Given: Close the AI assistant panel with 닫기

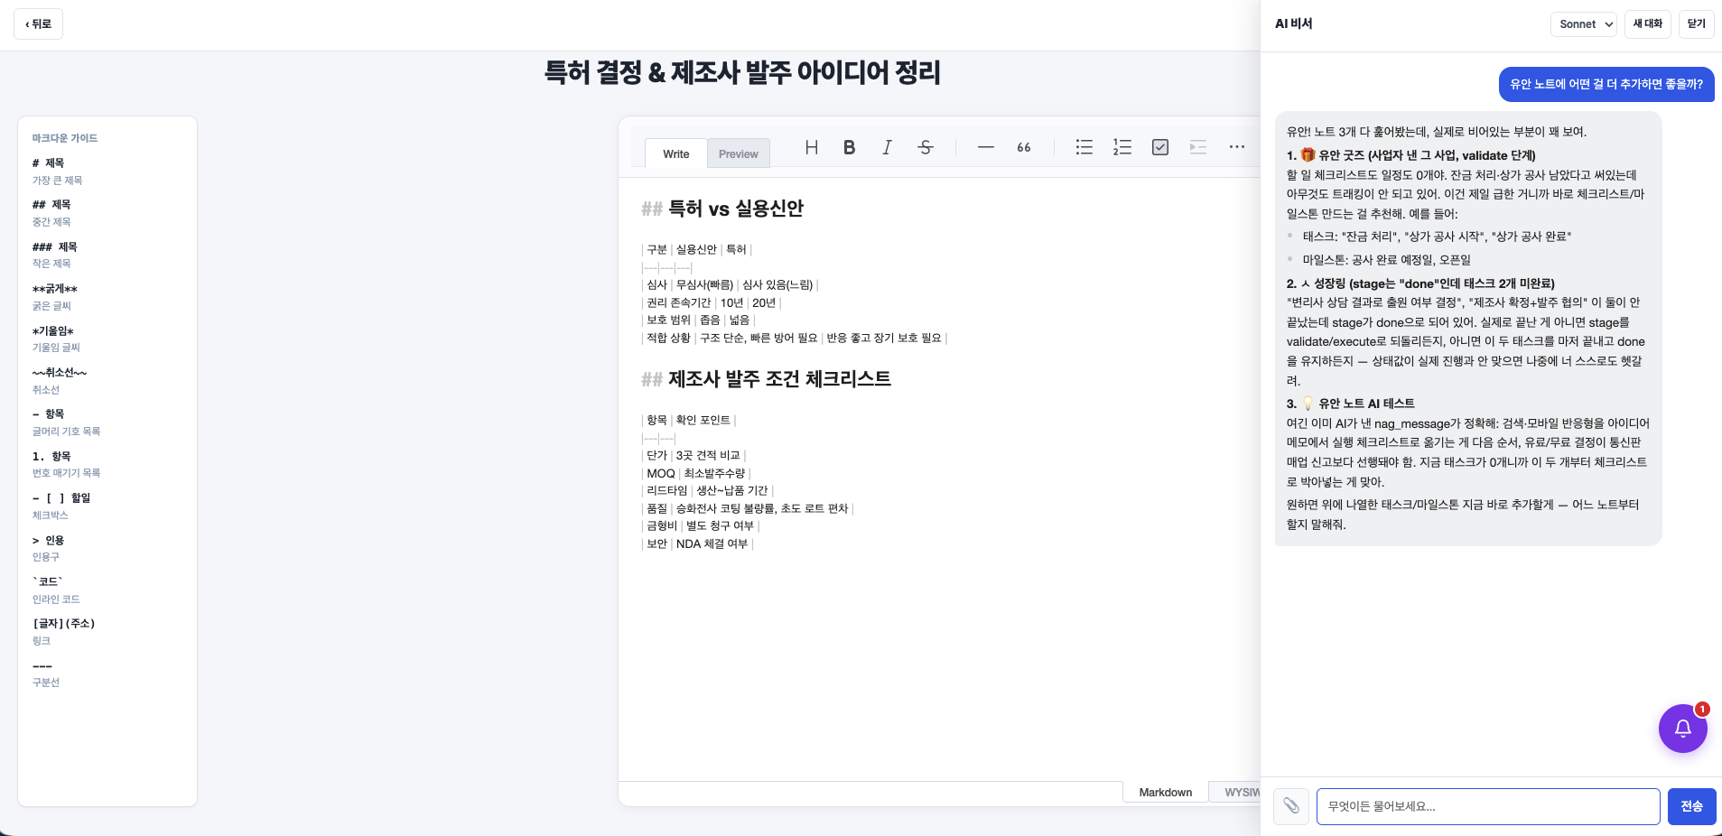Looking at the screenshot, I should coord(1697,24).
